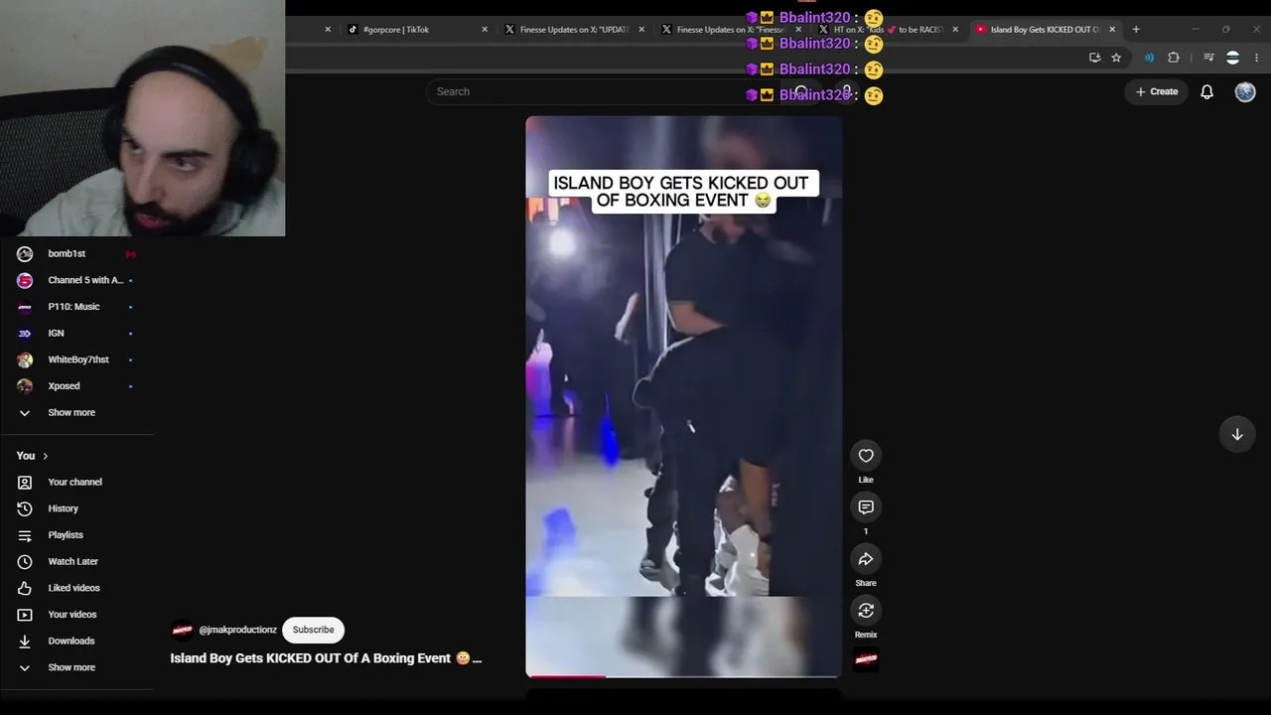Screen dimensions: 1271x715
Task: Open YouTube notifications bell
Action: click(1206, 91)
